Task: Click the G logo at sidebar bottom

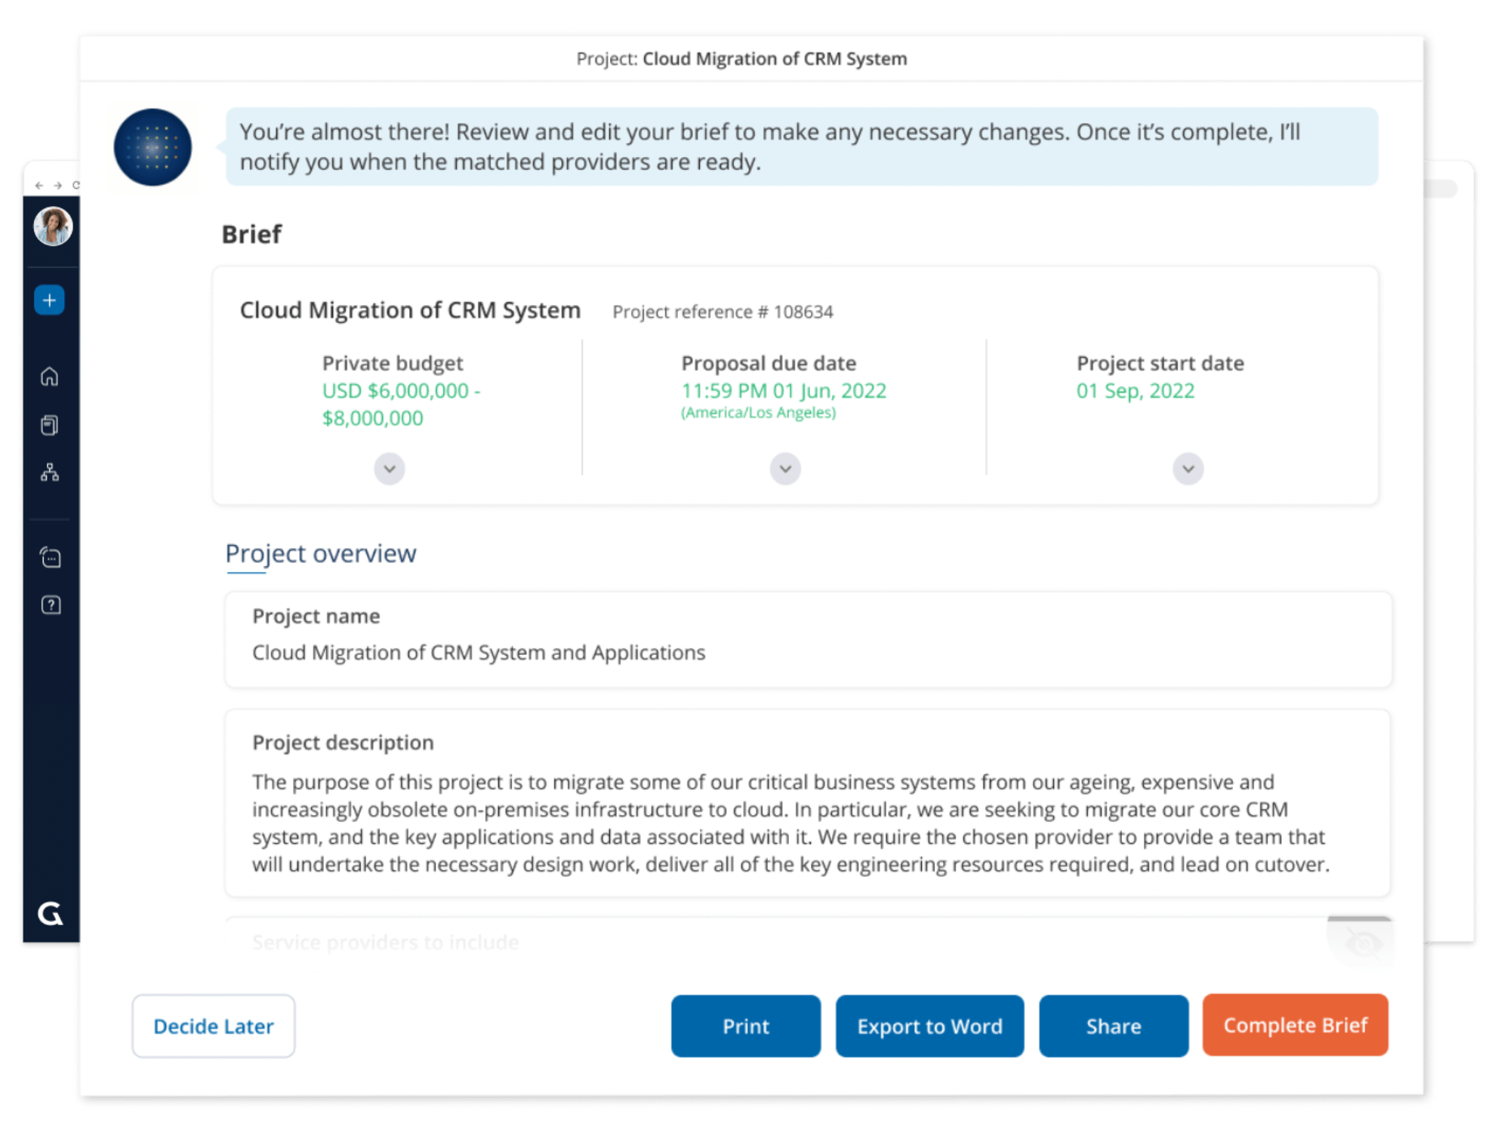Action: point(51,914)
